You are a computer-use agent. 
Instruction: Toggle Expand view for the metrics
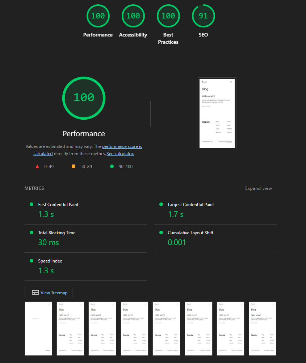click(x=258, y=188)
